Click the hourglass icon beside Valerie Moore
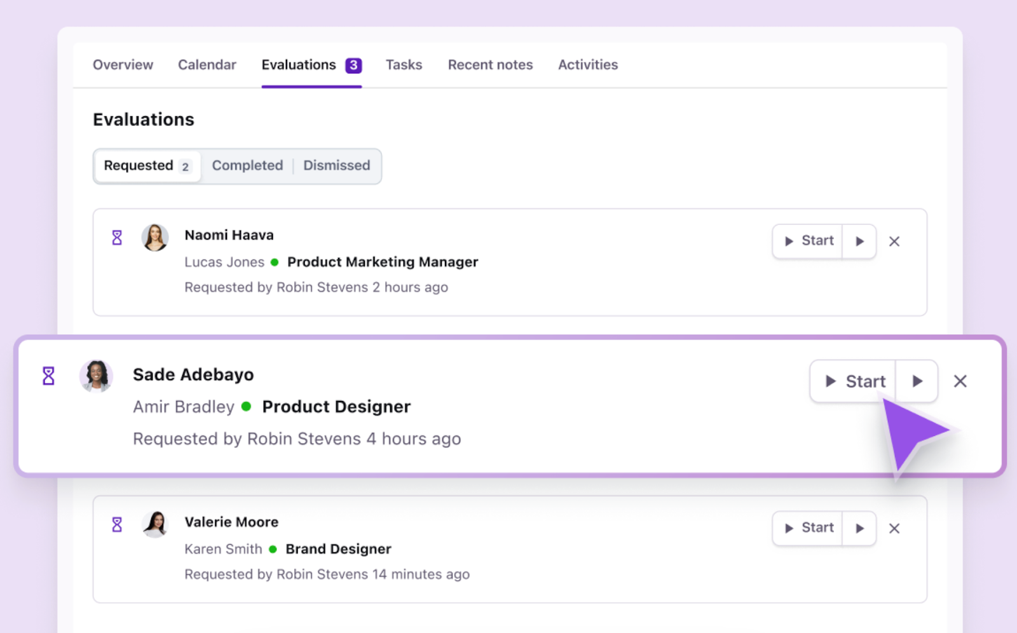 [117, 524]
